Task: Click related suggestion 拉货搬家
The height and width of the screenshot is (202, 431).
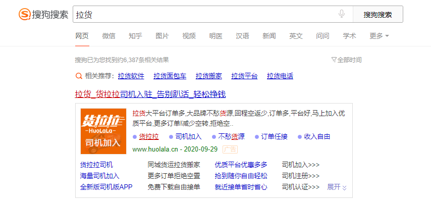Action: [x=209, y=76]
